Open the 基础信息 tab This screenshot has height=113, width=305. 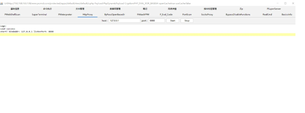click(x=15, y=9)
